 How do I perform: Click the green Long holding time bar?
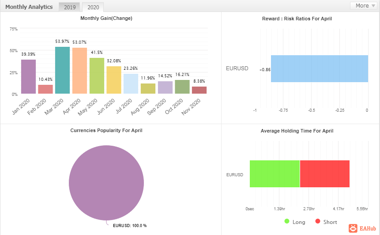tap(275, 174)
